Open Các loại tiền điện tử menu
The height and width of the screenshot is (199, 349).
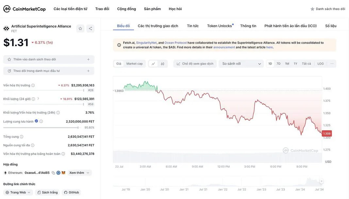[x=70, y=9]
